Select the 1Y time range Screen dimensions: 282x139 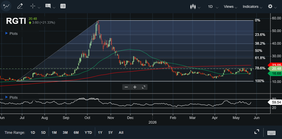100,133
